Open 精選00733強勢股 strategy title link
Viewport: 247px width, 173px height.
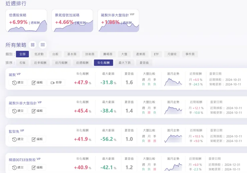coord(22,160)
